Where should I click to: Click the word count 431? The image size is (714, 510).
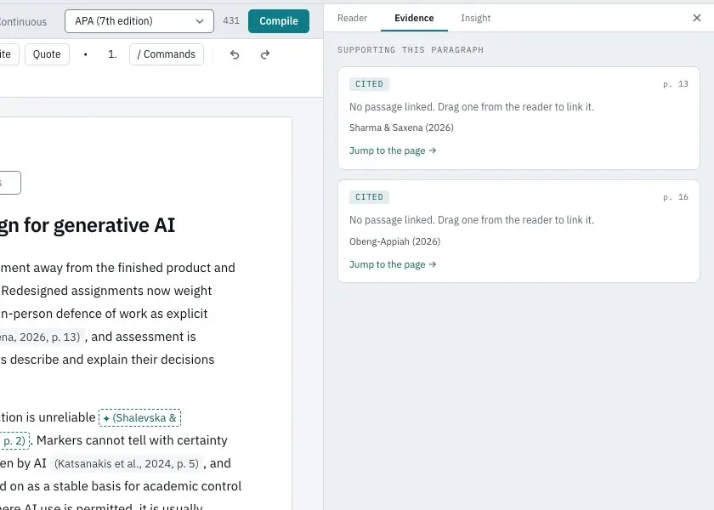[231, 21]
